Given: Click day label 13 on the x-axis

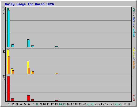Looking at the screenshot, I should tap(56, 104).
